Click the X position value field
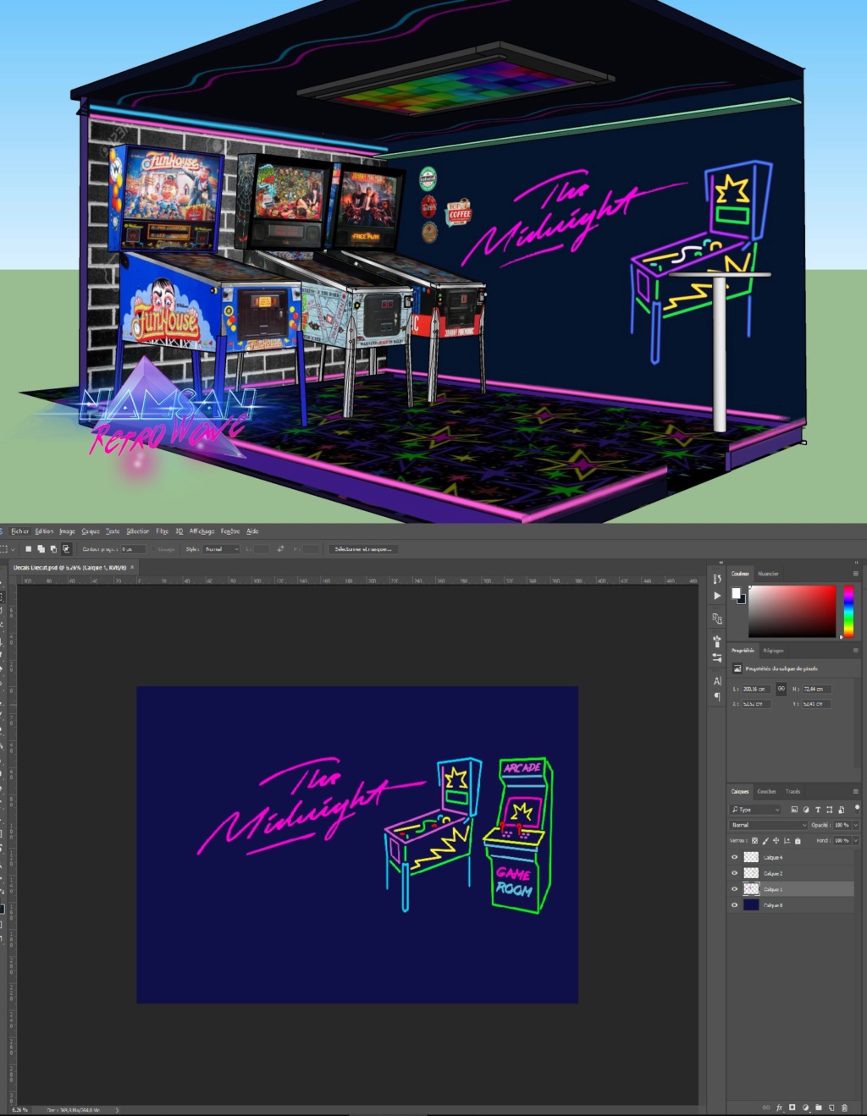Screen dimensions: 867x1116 pos(755,704)
